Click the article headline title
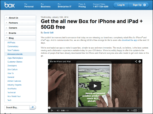 coord(92,24)
